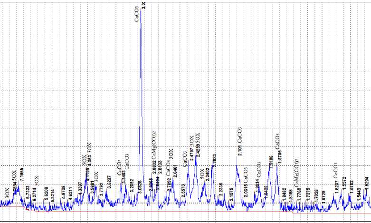Click the 2.4259 peak label
Screen dimensions: 371x223
point(198,150)
